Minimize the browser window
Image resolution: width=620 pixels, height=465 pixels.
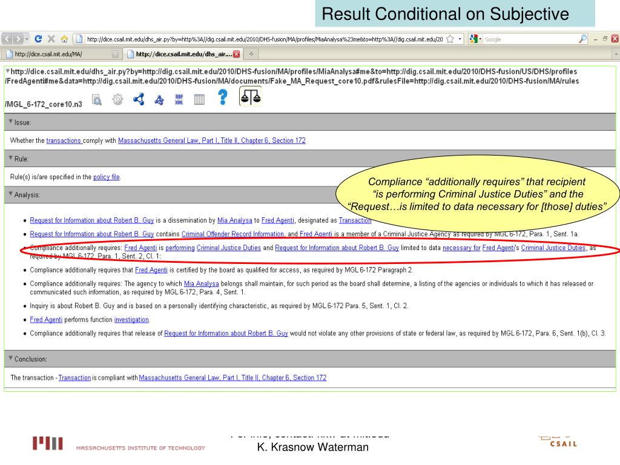[596, 39]
